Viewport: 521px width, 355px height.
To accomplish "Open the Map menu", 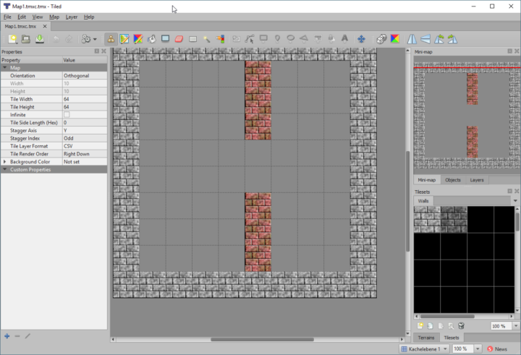I will 54,17.
